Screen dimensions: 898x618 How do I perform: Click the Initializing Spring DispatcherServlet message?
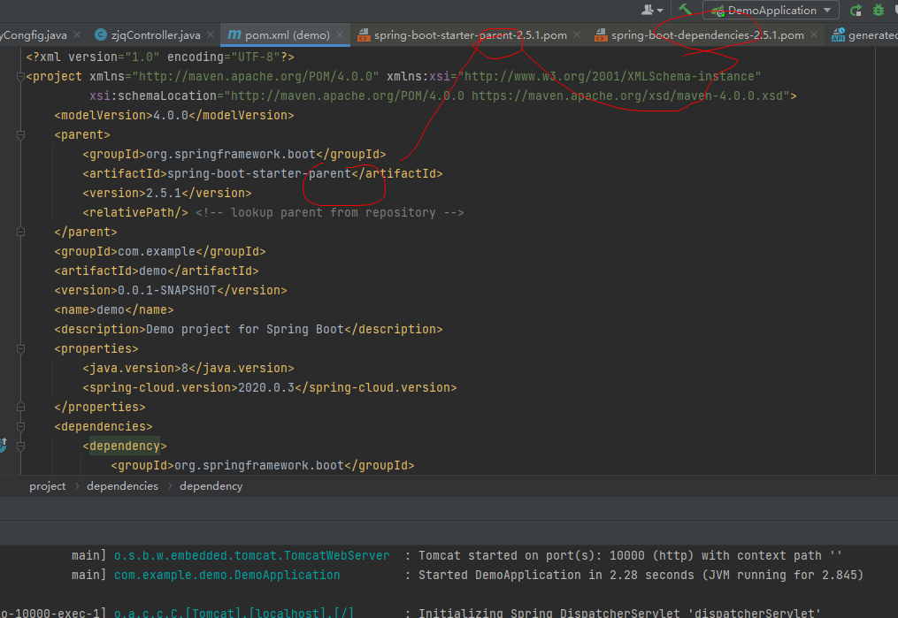(619, 613)
